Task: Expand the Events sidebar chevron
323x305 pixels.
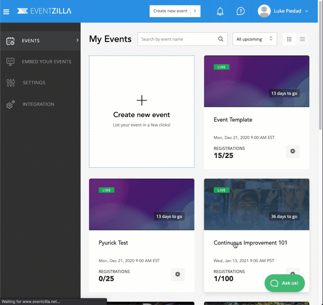Action: (x=77, y=40)
